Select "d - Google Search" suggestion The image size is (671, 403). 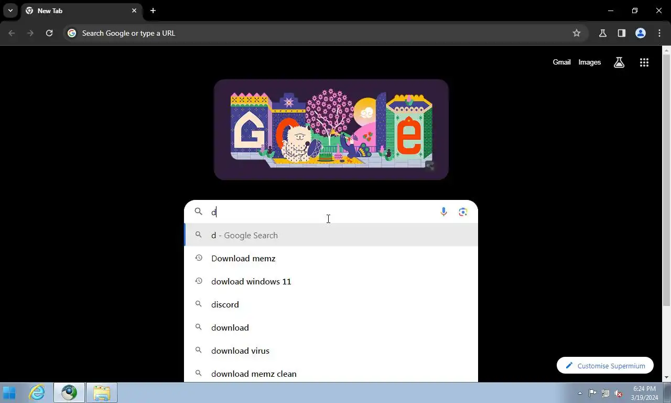[x=331, y=235]
